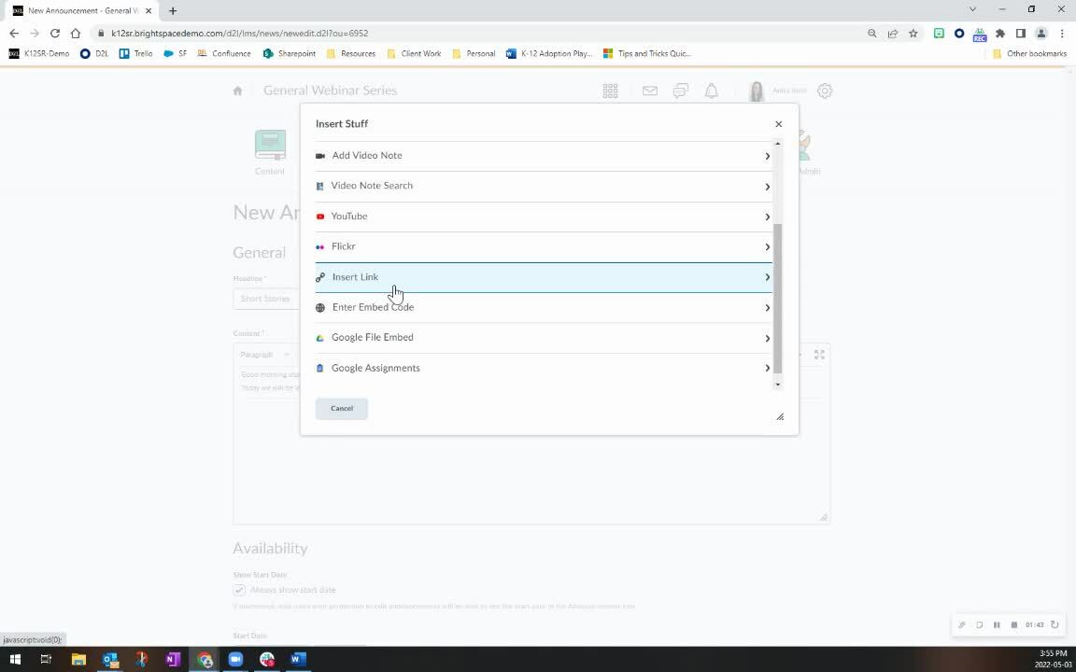Viewport: 1076px width, 672px height.
Task: Expand the Video Note Search chevron
Action: [767, 187]
